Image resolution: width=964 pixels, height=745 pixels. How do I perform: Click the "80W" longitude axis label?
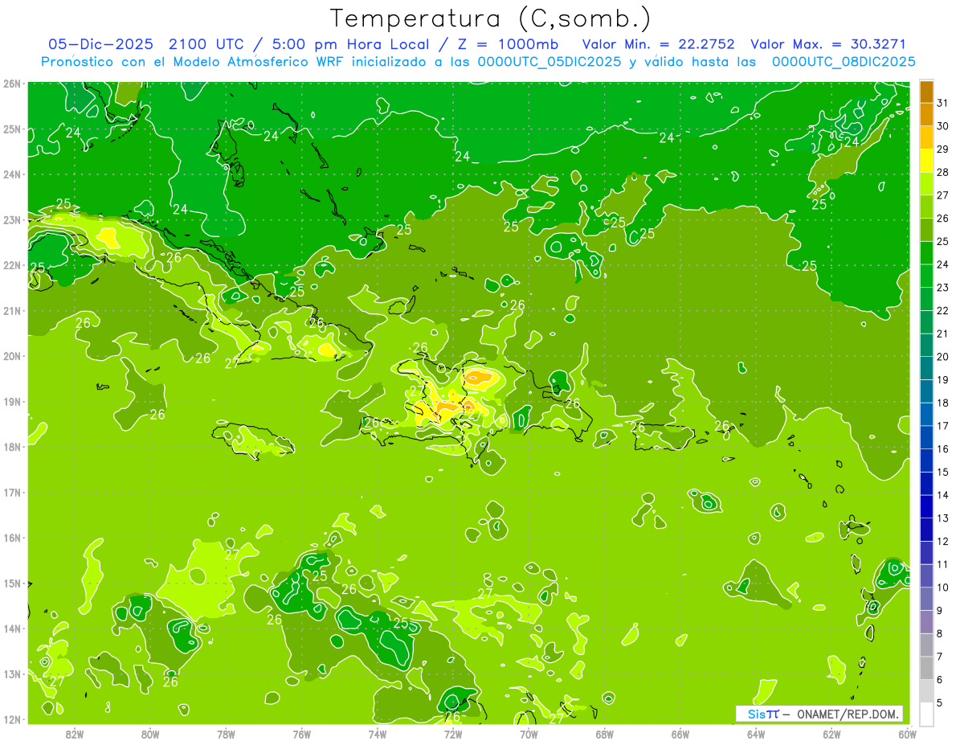(x=150, y=734)
